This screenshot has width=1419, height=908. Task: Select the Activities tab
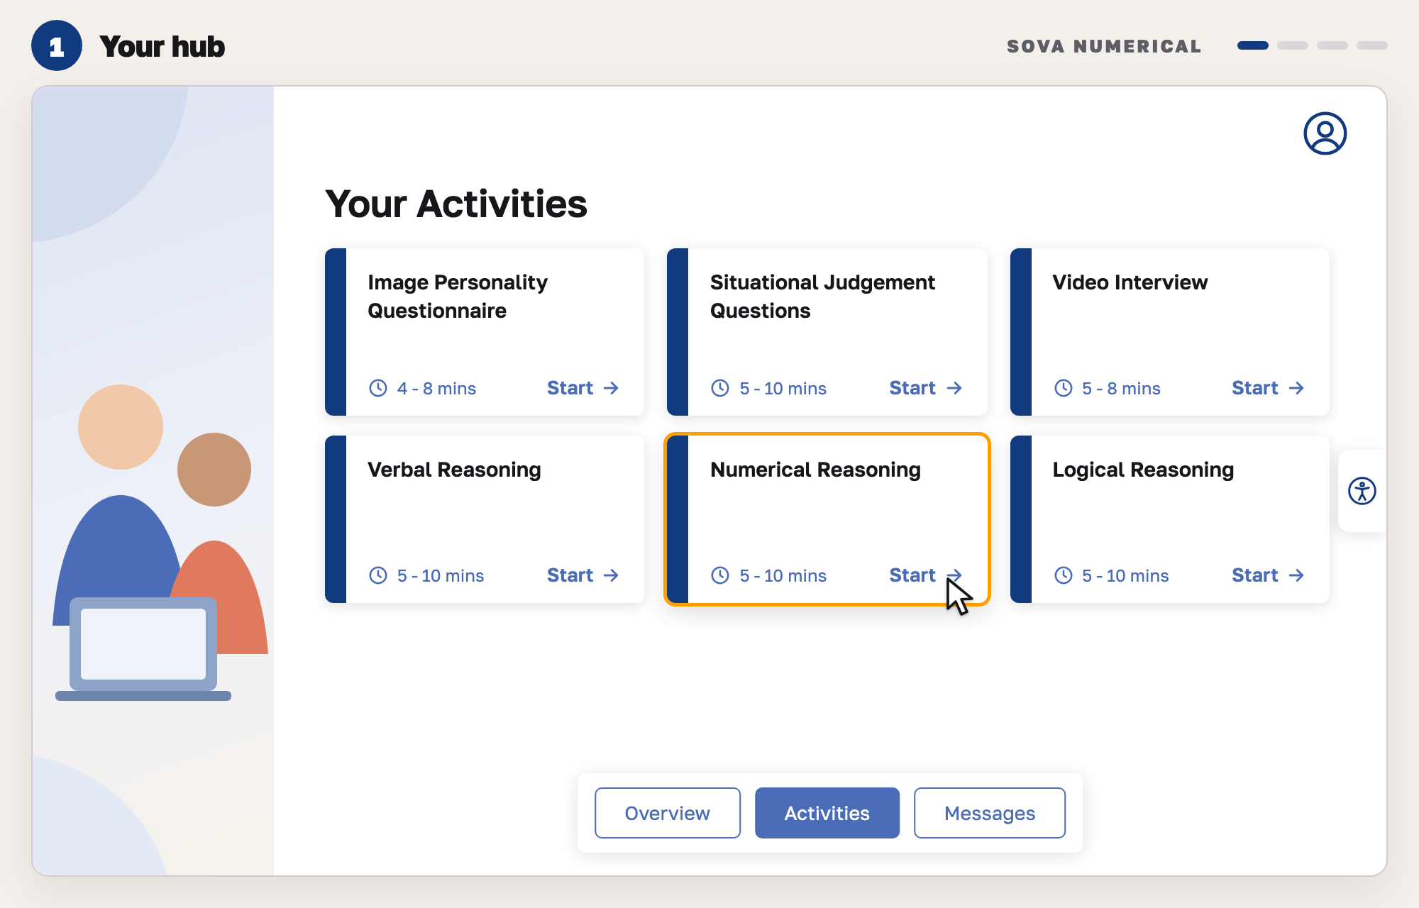[x=827, y=813]
